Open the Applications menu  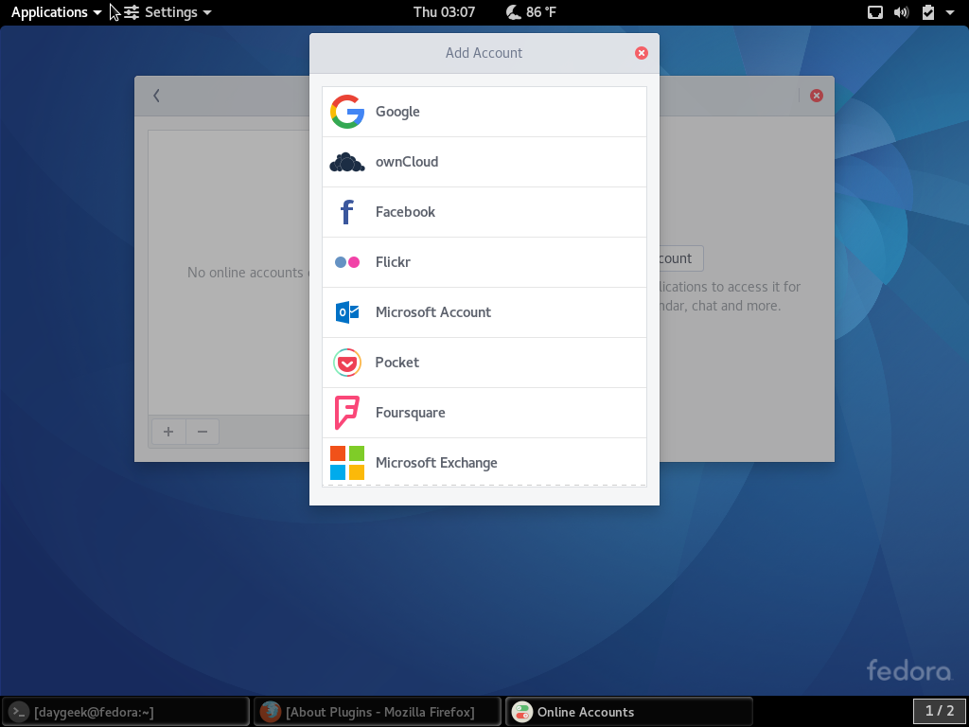point(56,12)
